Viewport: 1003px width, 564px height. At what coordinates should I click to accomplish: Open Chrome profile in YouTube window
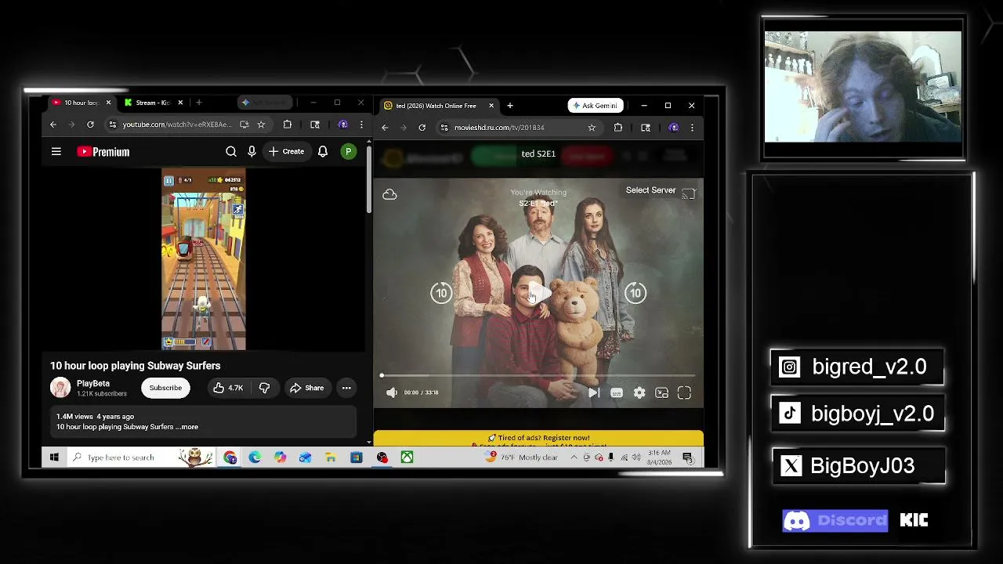coord(342,125)
